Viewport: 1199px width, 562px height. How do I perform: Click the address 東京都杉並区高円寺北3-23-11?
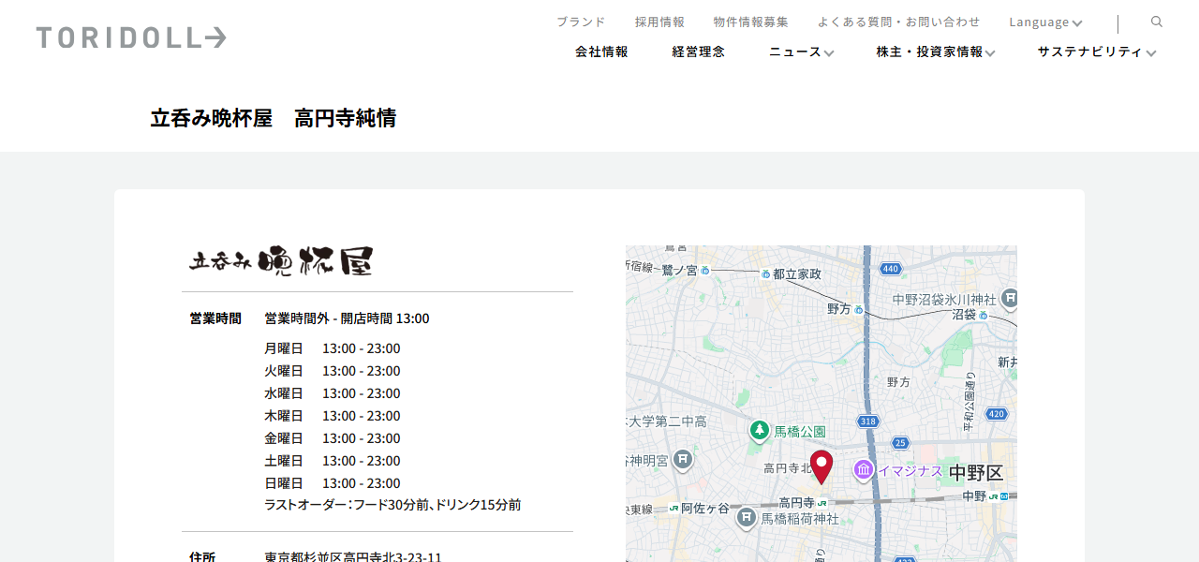(353, 556)
